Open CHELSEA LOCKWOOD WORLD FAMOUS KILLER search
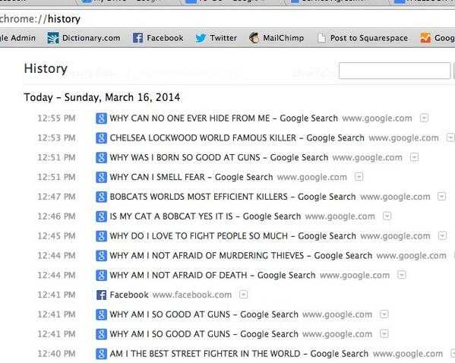The width and height of the screenshot is (455, 363). point(237,137)
